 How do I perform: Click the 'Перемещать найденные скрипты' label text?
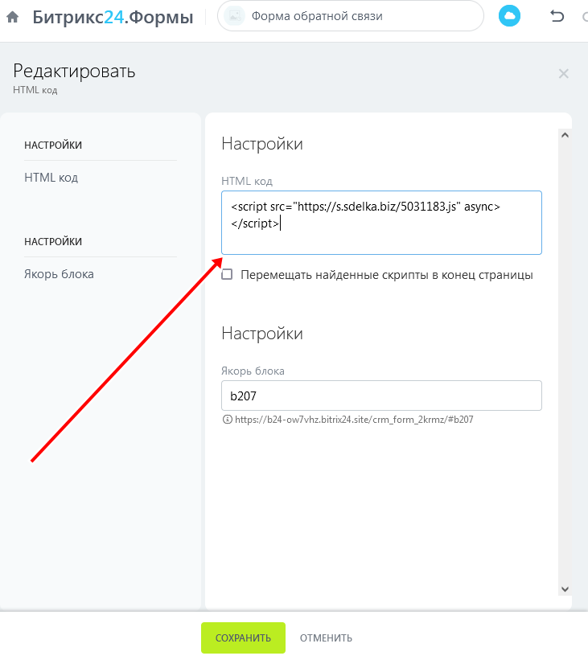click(386, 275)
